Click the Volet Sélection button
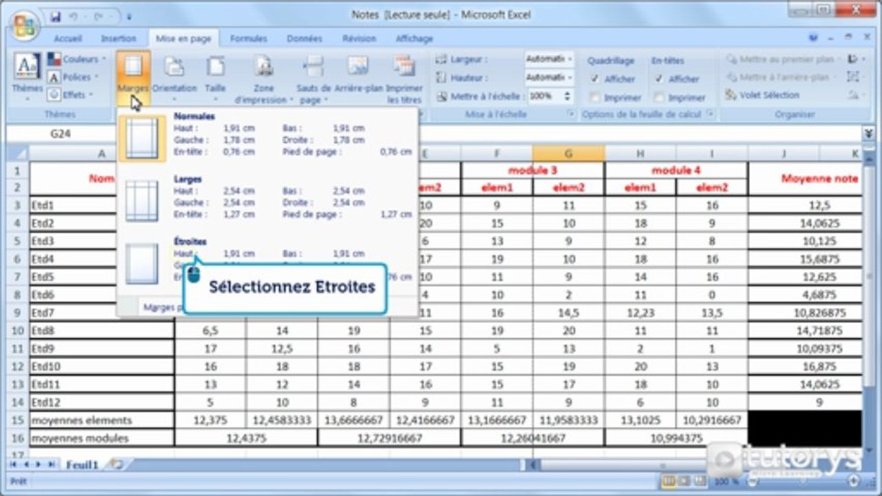Screen dimensions: 882x496 click(763, 95)
